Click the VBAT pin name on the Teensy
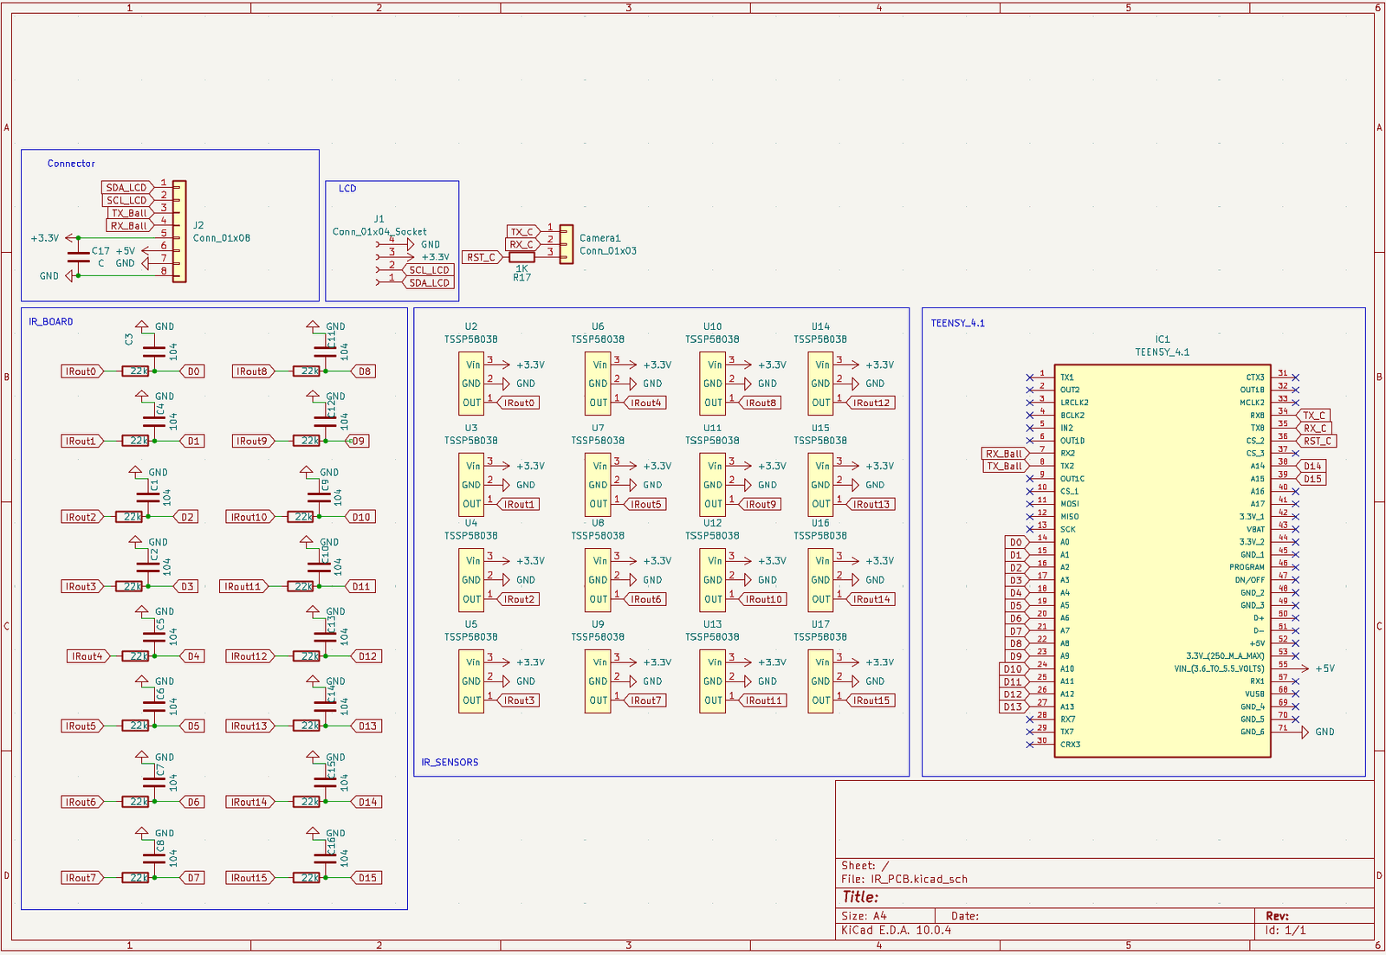Image resolution: width=1386 pixels, height=955 pixels. coord(1255,529)
